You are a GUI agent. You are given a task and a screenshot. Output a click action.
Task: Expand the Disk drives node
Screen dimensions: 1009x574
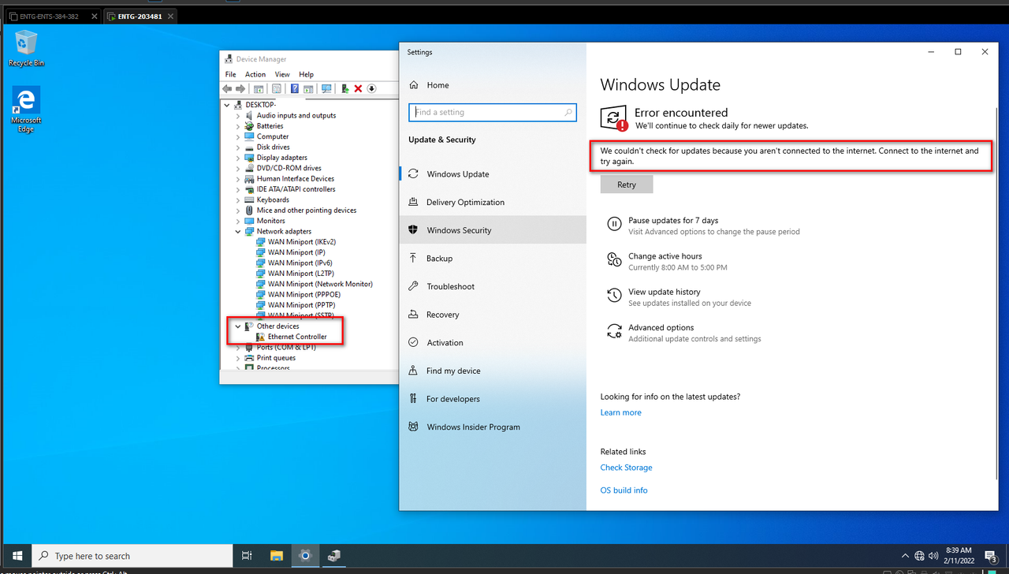point(238,147)
